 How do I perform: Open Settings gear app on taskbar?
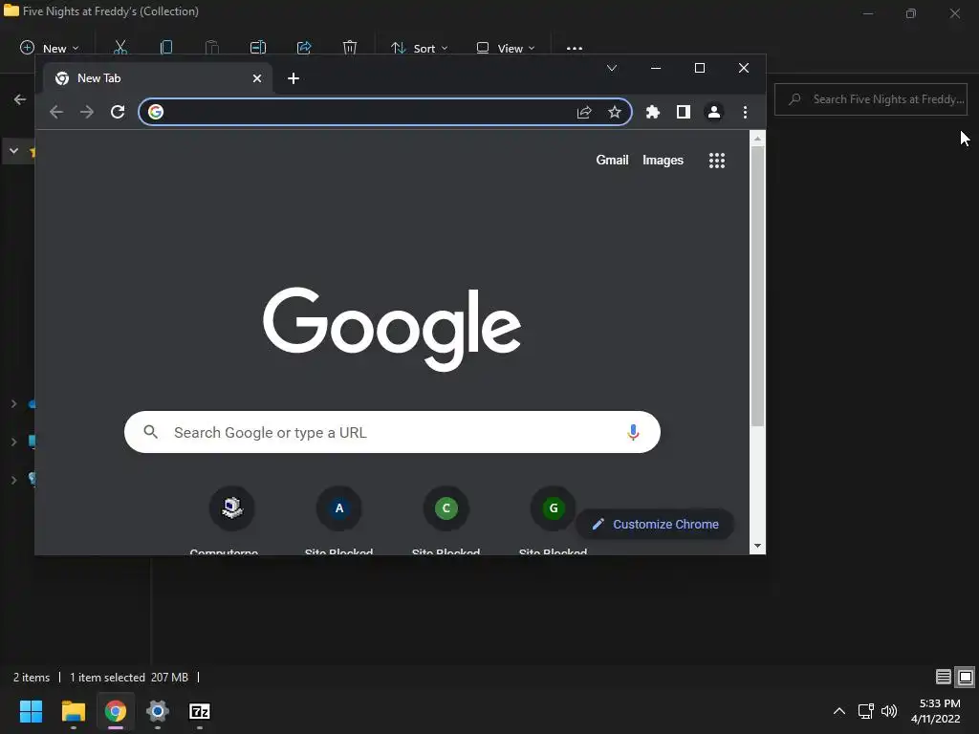158,711
